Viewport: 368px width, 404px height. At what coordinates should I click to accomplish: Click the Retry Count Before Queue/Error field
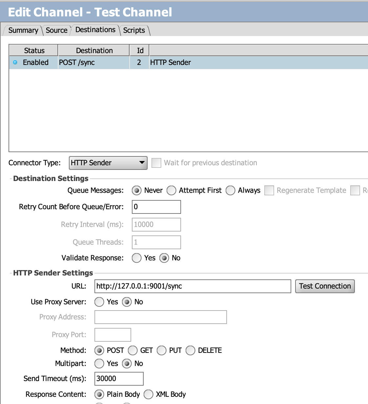coord(156,207)
